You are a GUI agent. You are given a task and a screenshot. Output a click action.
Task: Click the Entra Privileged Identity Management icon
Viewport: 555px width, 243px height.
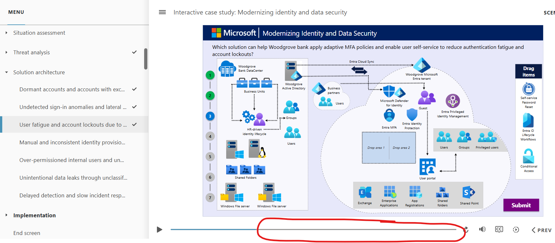453,101
